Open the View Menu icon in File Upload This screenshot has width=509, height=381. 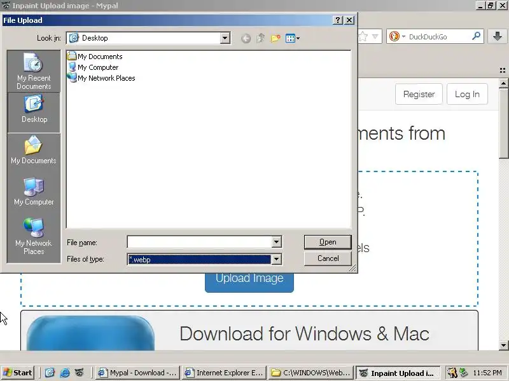(293, 39)
